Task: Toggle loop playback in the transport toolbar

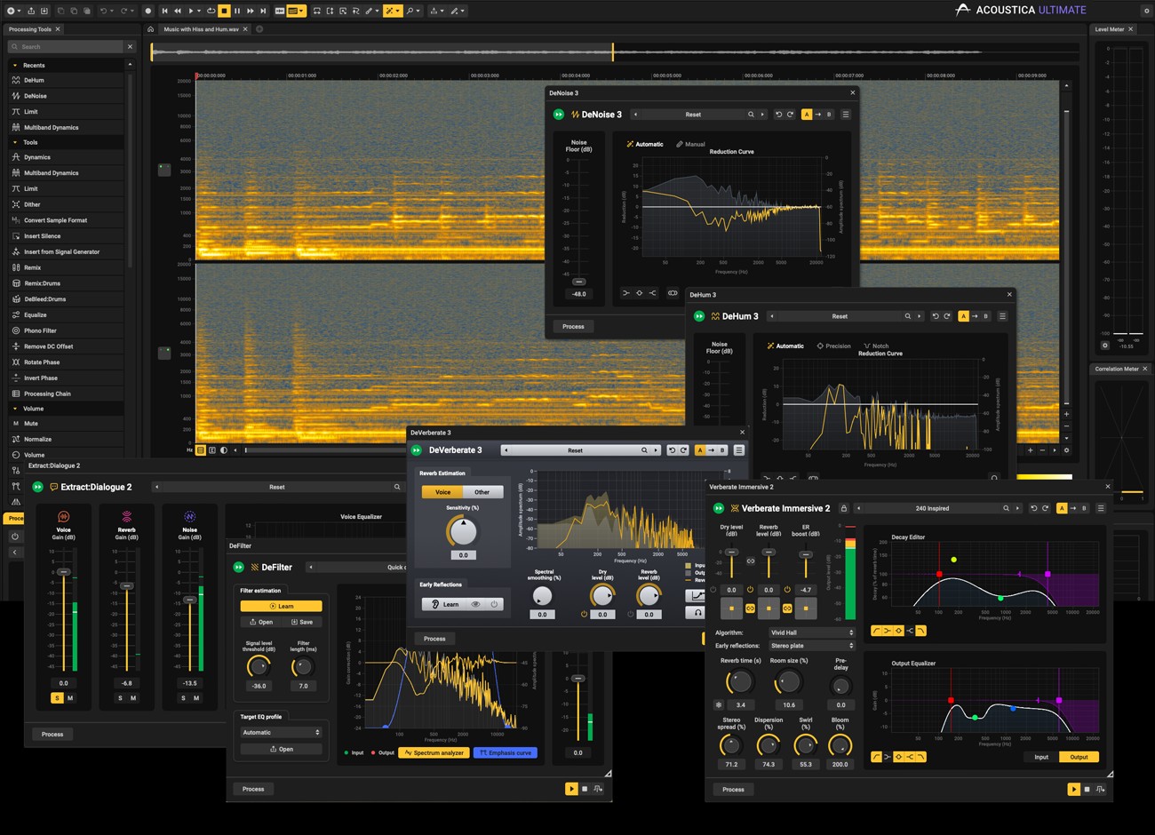Action: pyautogui.click(x=211, y=11)
